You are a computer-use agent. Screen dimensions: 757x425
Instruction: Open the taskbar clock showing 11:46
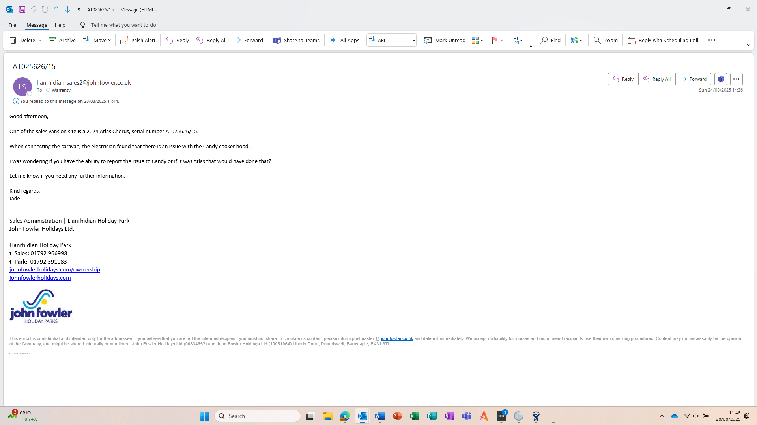tap(729, 416)
